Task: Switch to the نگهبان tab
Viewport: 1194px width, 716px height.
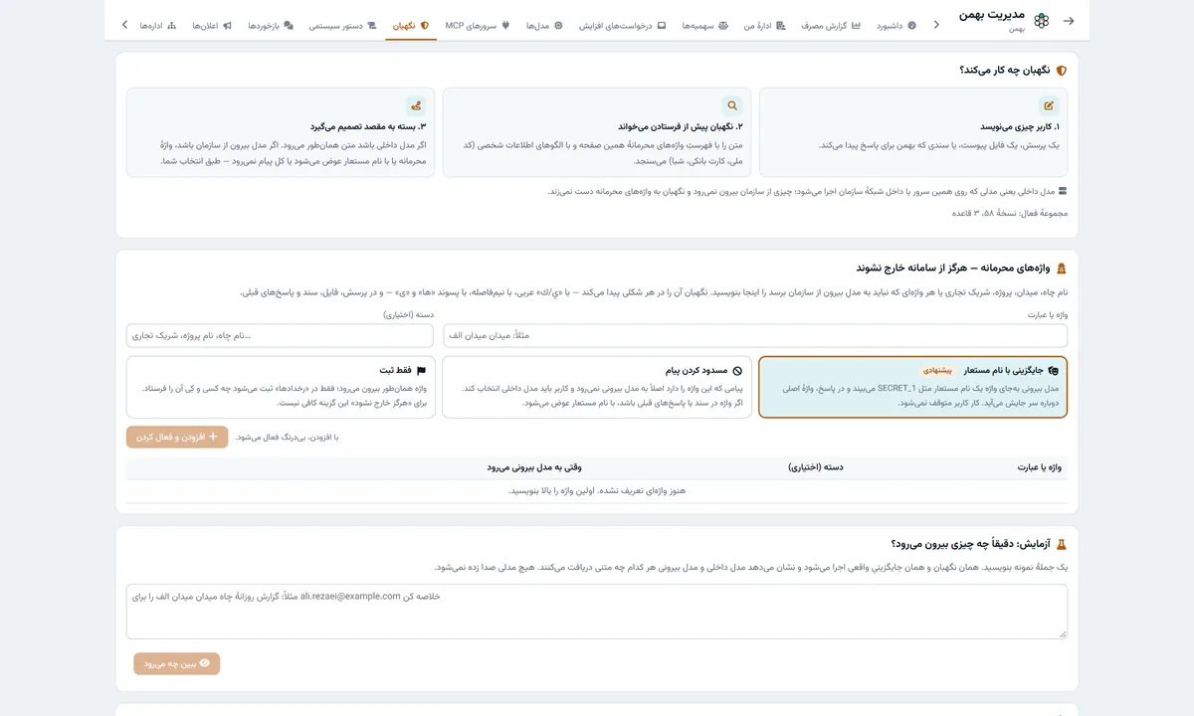Action: (410, 25)
